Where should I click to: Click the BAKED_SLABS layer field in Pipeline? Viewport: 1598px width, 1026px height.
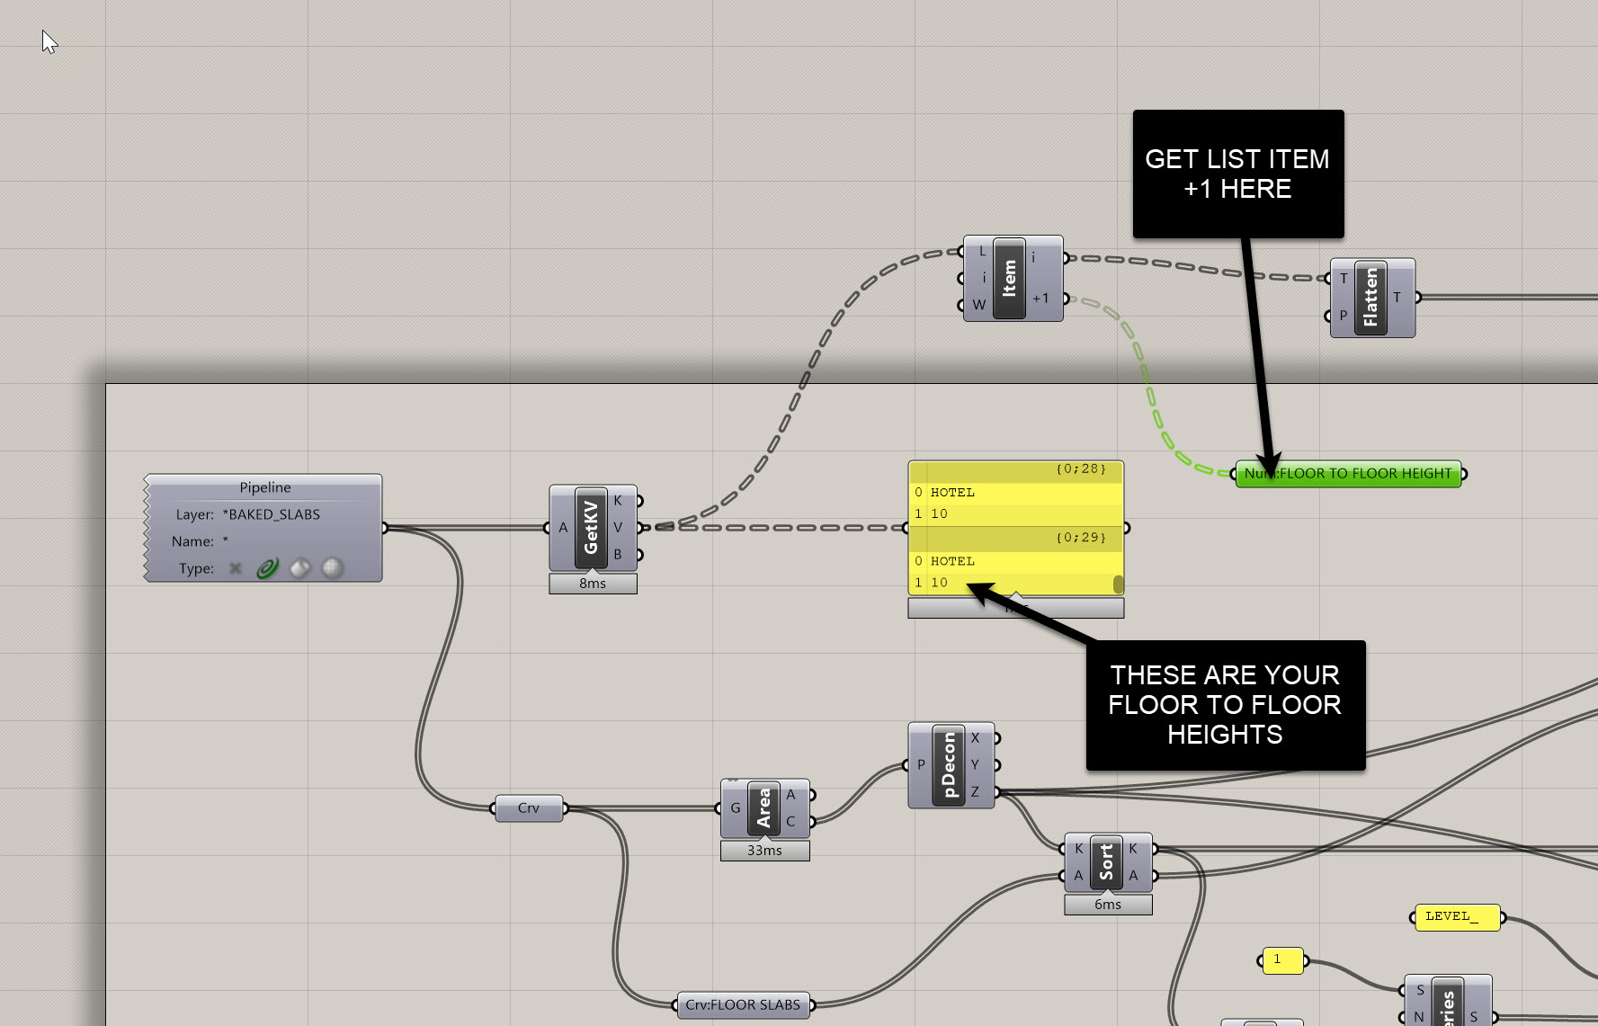[274, 514]
